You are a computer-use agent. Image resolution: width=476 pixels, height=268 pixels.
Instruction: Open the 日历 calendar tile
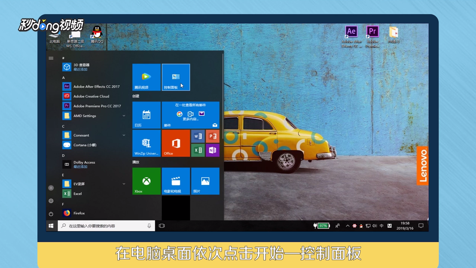coord(147,115)
